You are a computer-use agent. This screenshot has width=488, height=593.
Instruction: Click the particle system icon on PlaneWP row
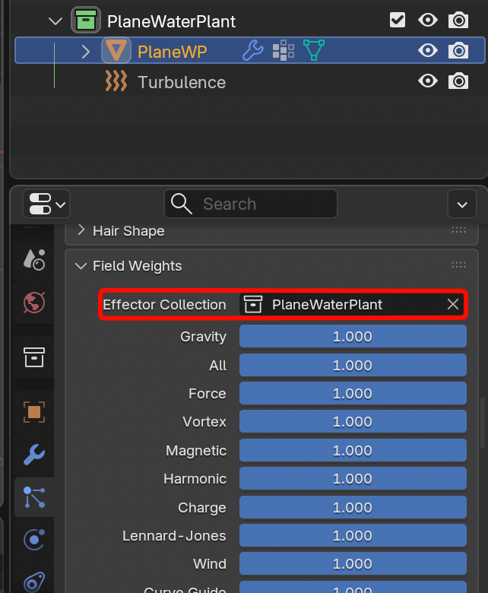(x=283, y=51)
